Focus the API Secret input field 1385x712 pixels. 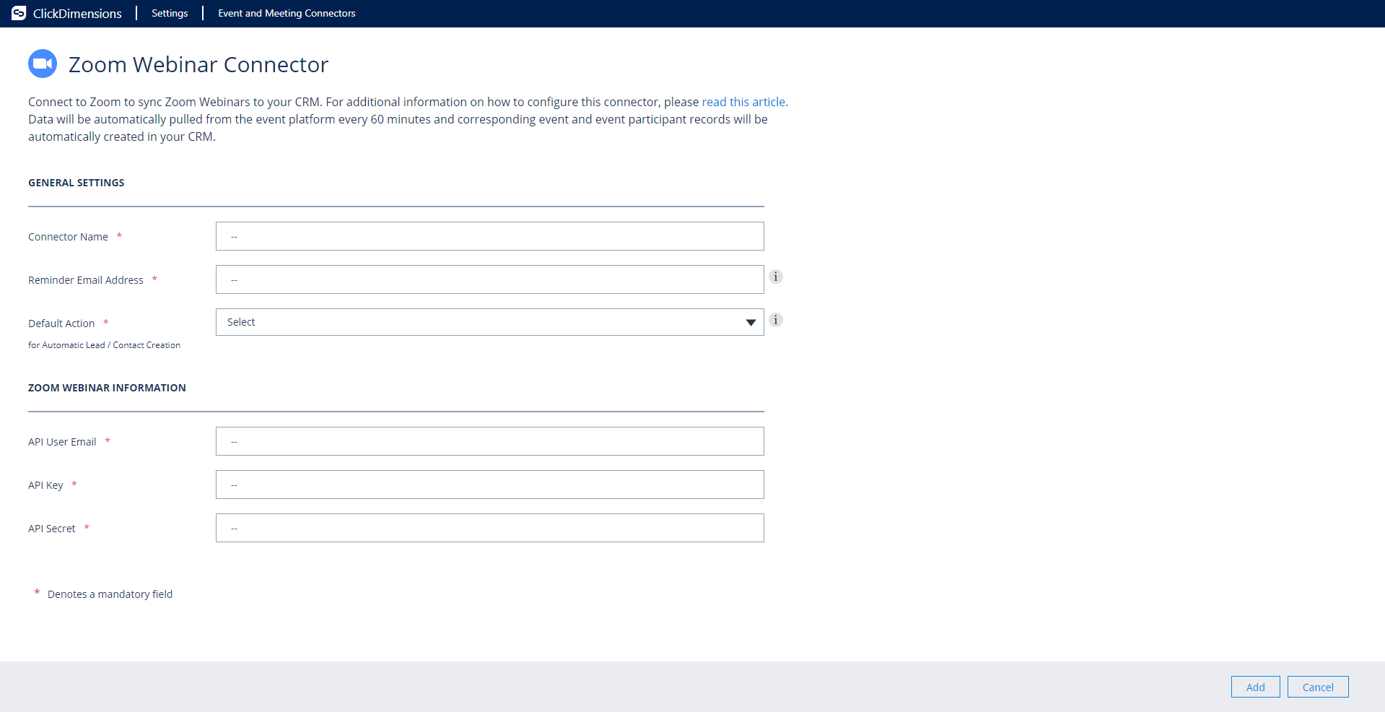point(489,528)
